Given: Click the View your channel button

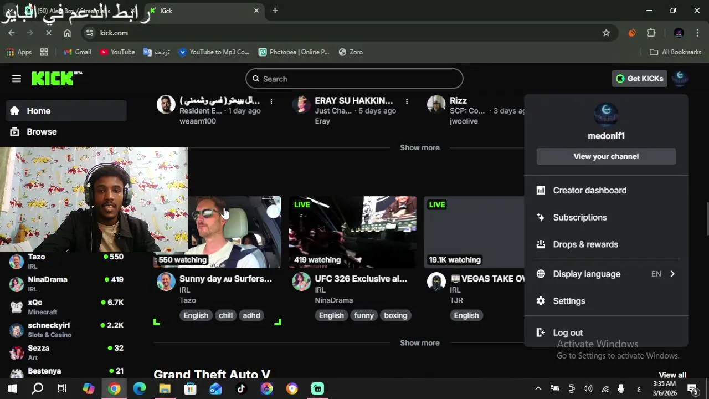Looking at the screenshot, I should pos(606,156).
